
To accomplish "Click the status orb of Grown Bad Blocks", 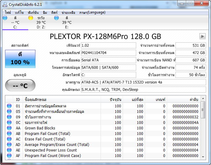I will tap(9, 128).
